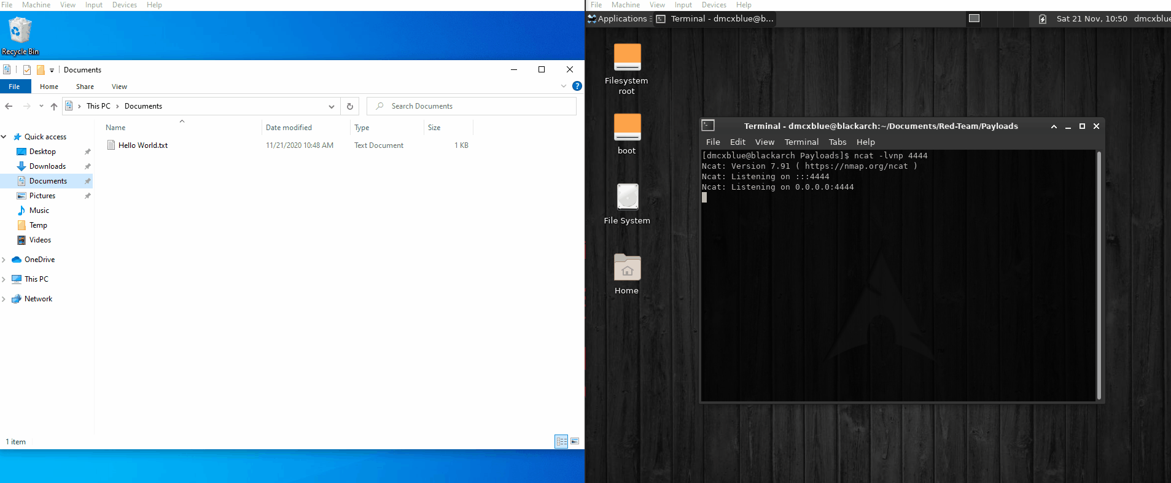This screenshot has width=1171, height=483.
Task: Open the Terminal menu in Terminal window
Action: [801, 142]
